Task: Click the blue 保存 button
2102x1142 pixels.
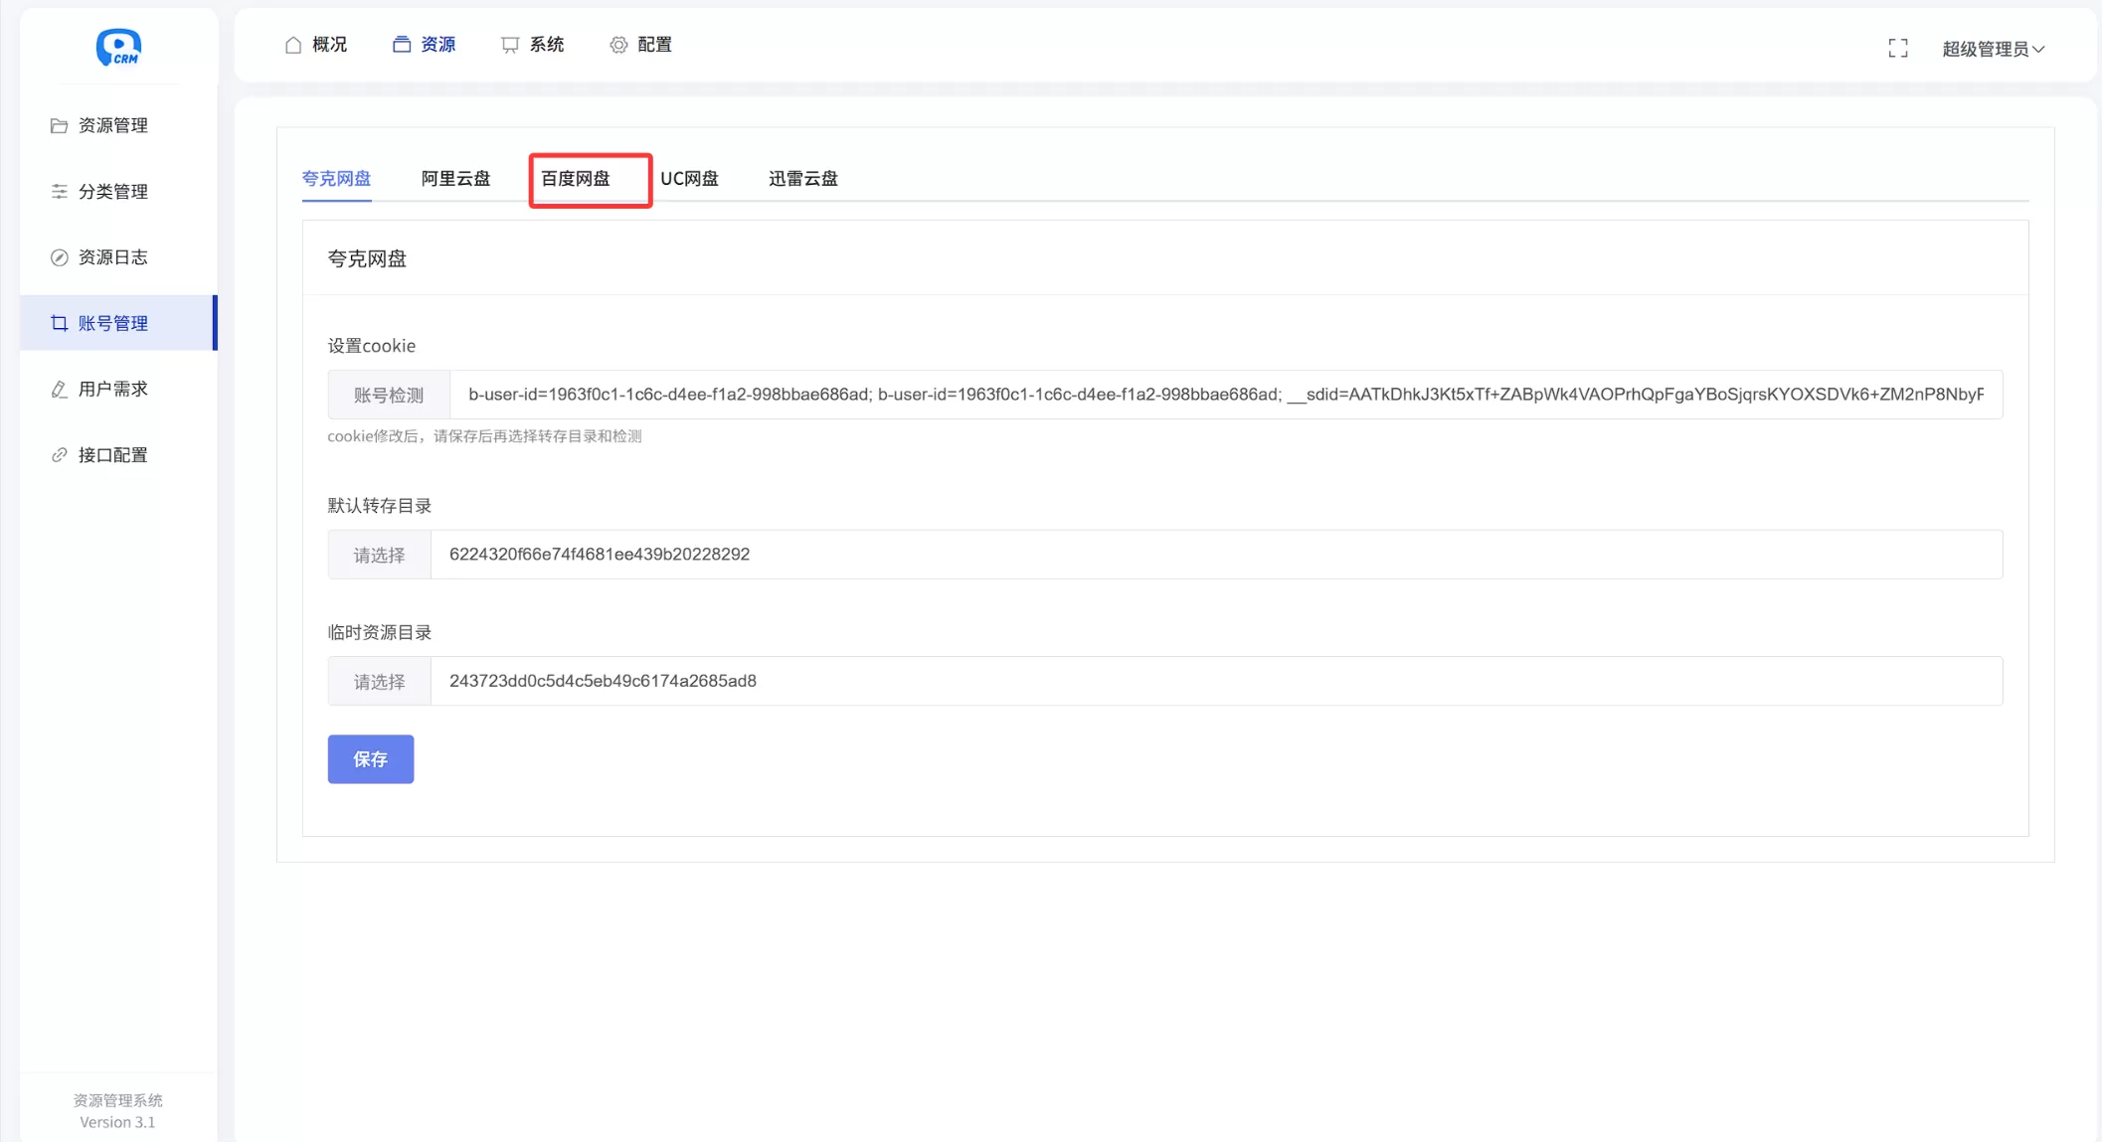Action: 370,758
